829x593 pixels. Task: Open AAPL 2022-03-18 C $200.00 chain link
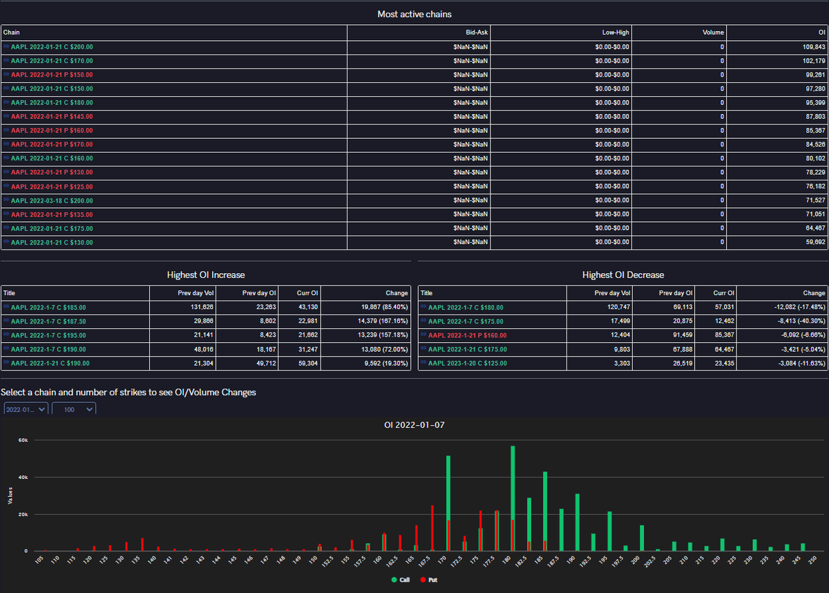[52, 200]
